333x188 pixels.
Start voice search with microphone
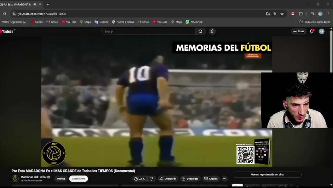click(212, 31)
